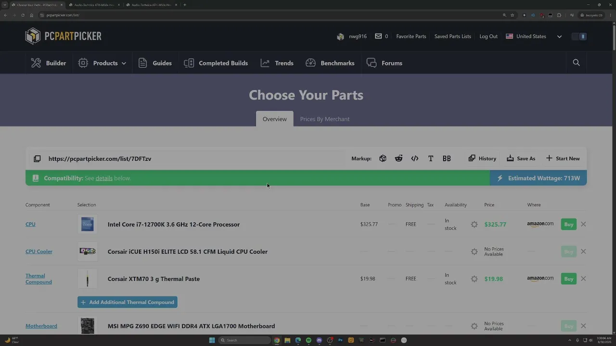Click the PCPartPicker logo

[64, 36]
